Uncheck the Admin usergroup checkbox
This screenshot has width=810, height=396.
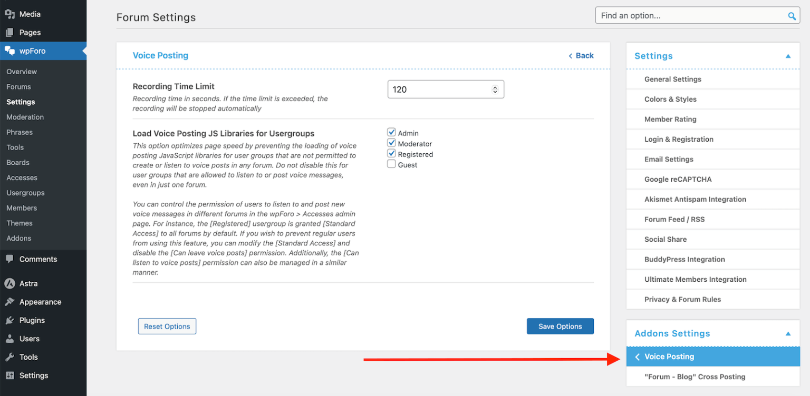pyautogui.click(x=391, y=132)
